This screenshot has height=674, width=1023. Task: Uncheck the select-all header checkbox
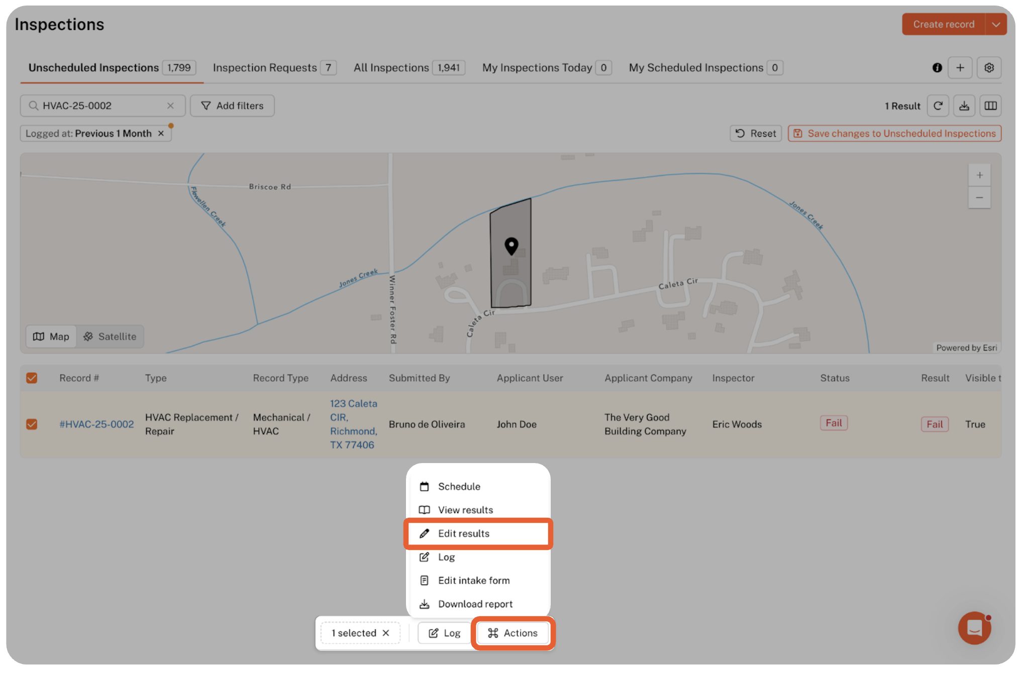coord(32,378)
